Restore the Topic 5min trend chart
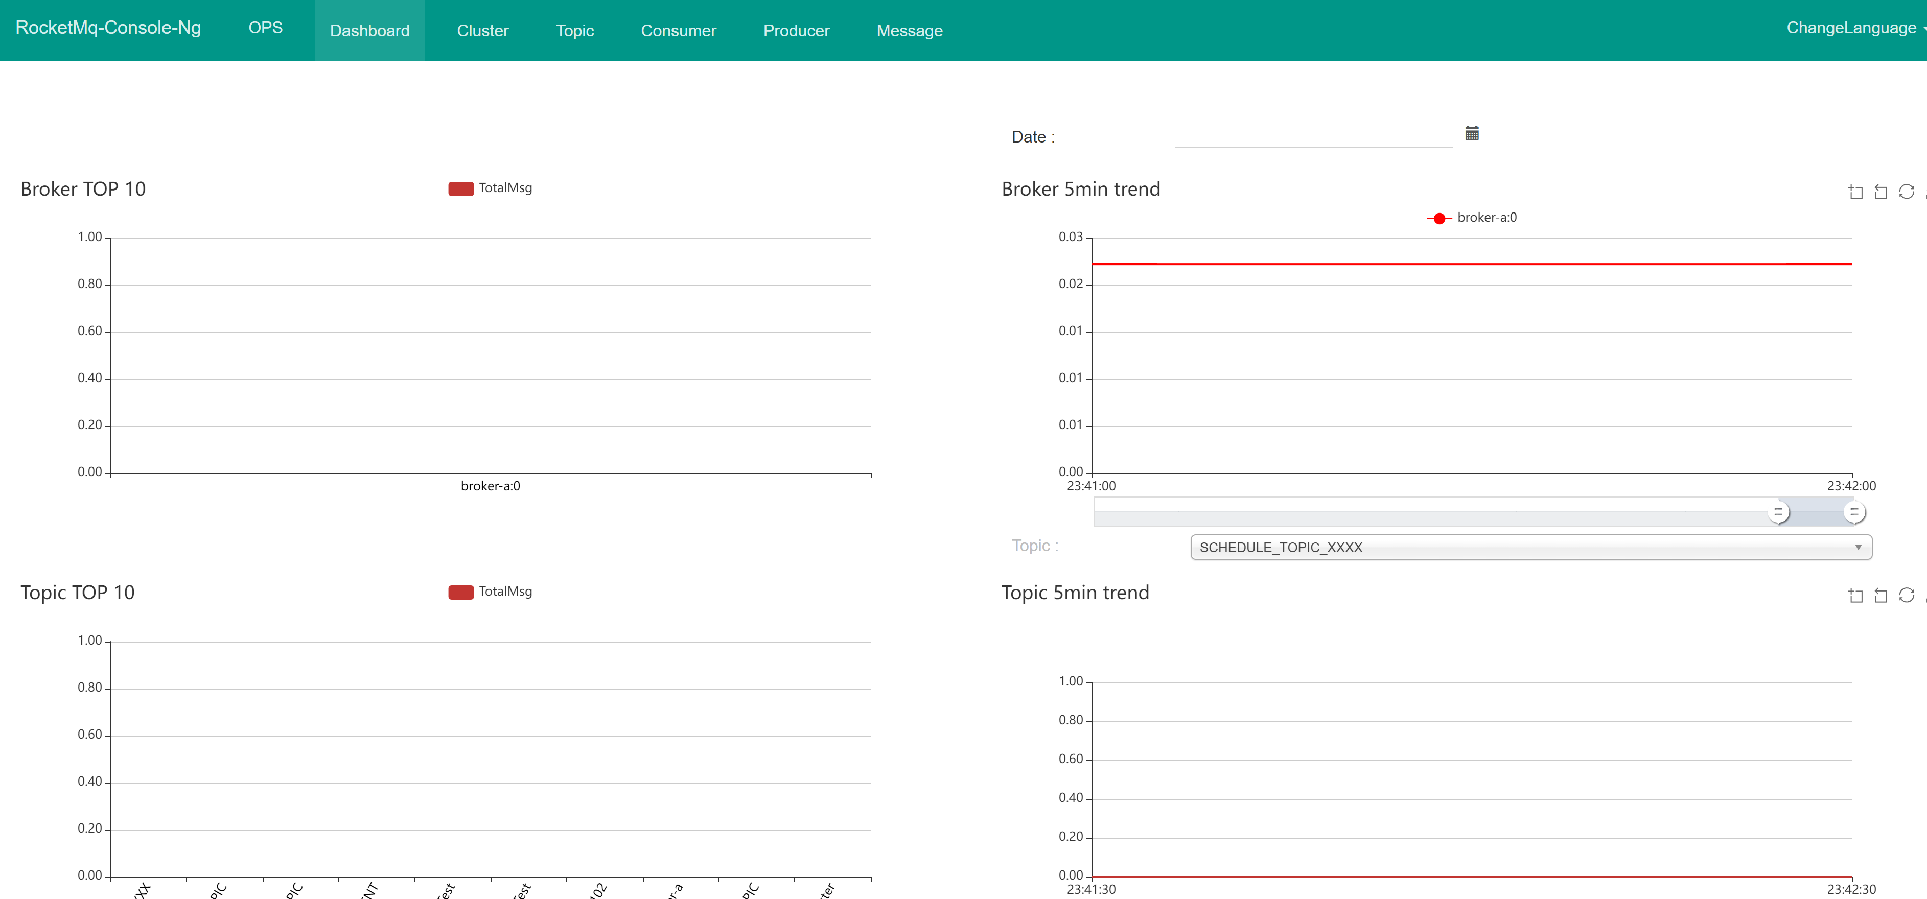Image resolution: width=1927 pixels, height=899 pixels. click(1906, 596)
